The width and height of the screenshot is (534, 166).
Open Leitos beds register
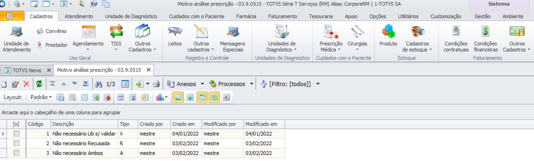tap(175, 36)
